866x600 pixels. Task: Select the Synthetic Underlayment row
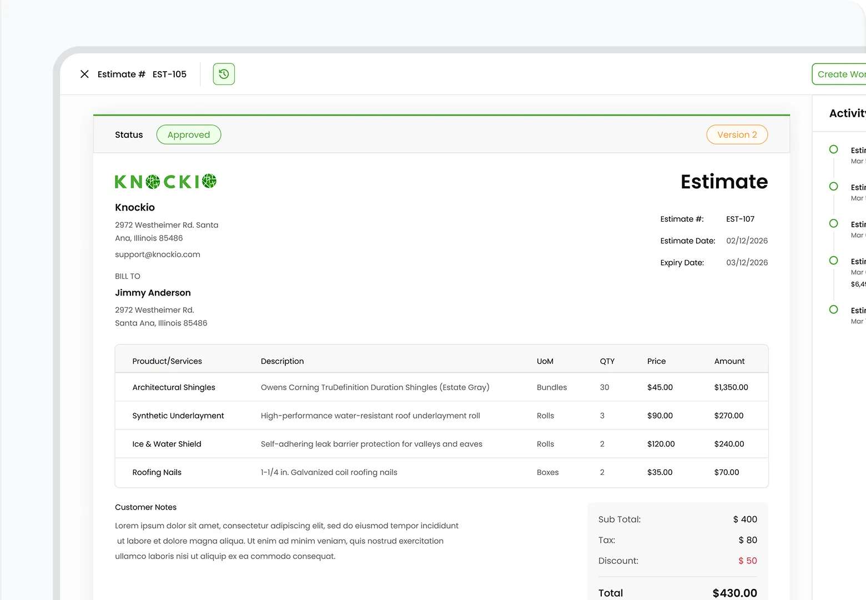[441, 416]
